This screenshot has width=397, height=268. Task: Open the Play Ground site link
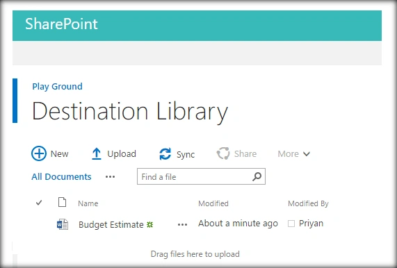click(x=57, y=87)
